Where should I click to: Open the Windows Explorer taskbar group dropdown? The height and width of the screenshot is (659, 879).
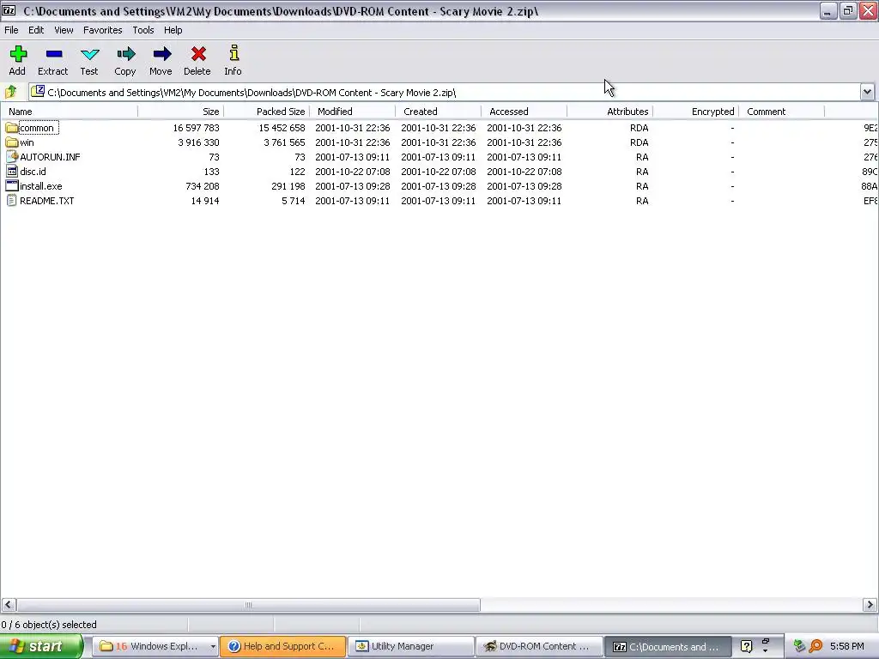[x=213, y=647]
